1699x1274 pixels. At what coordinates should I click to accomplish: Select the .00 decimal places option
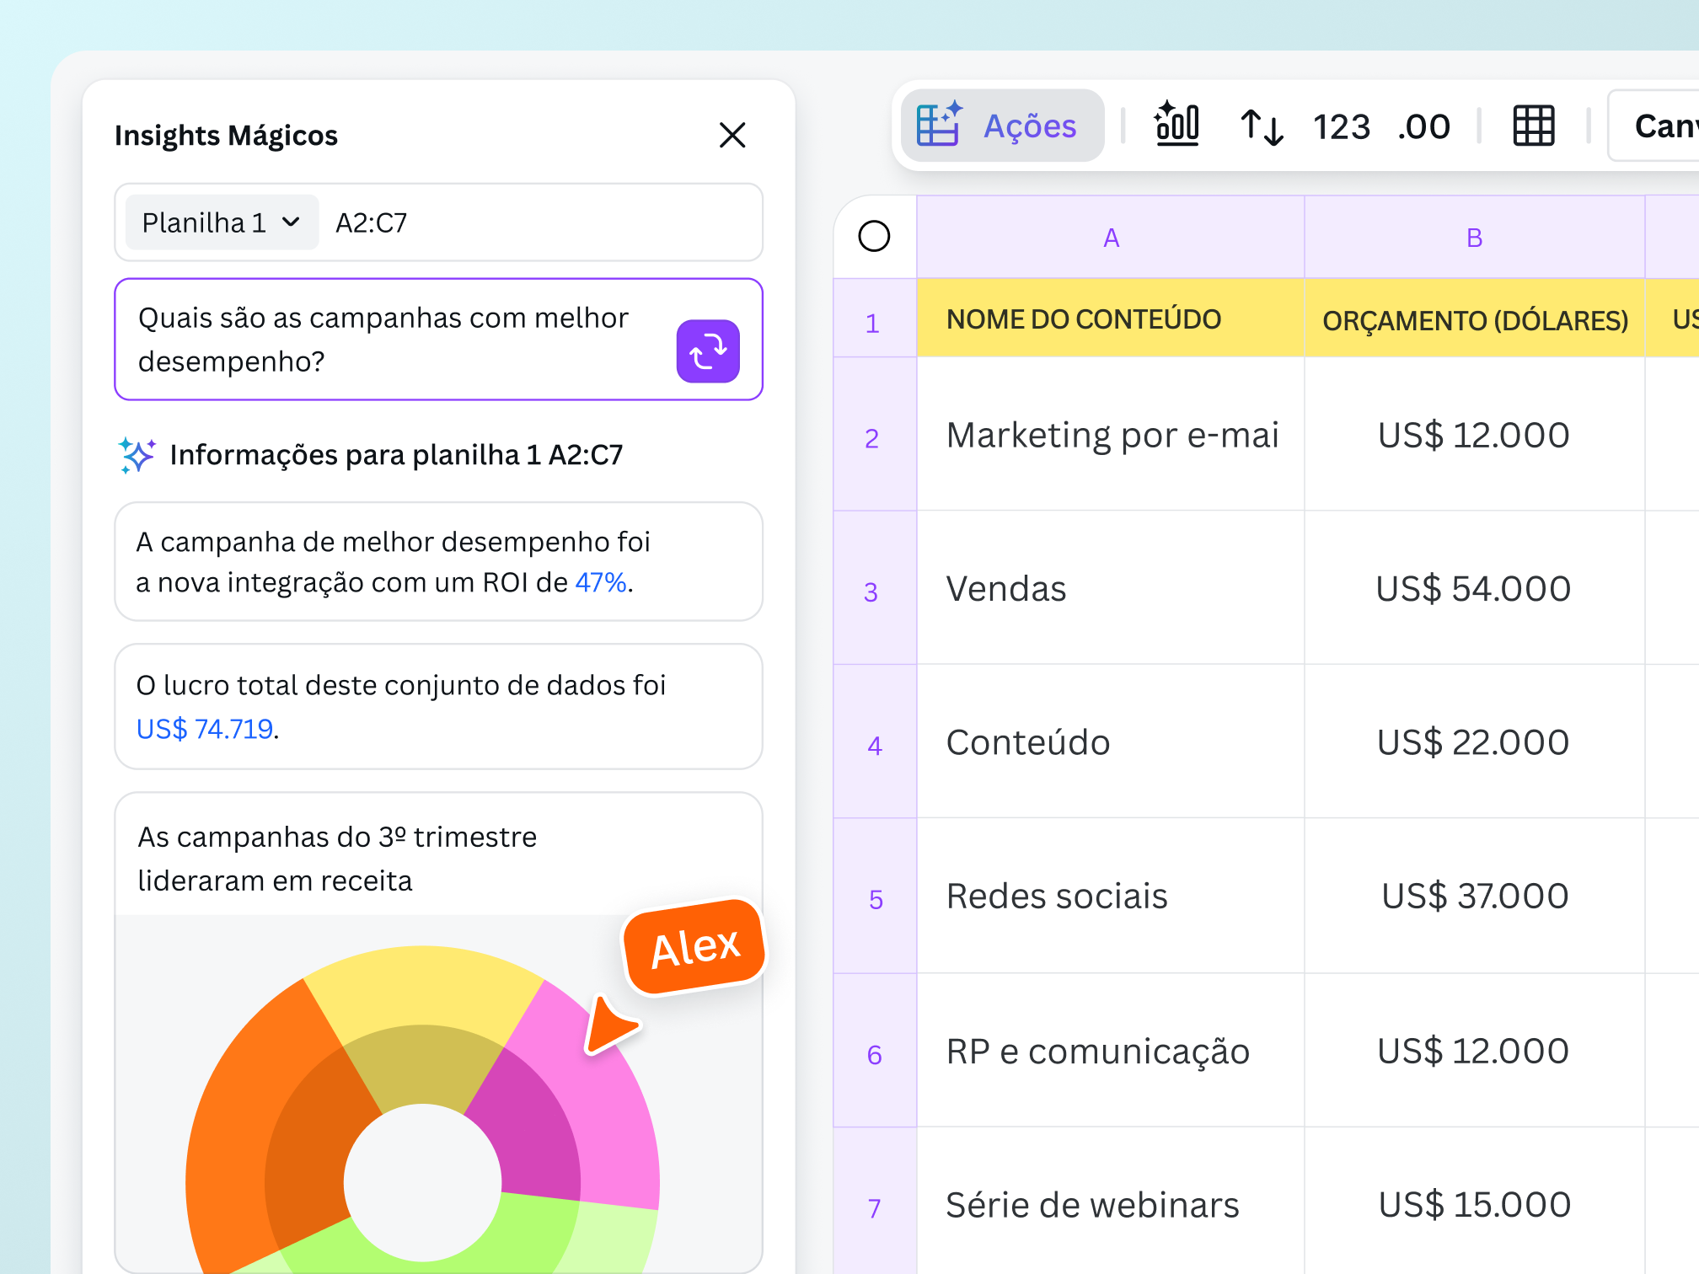click(x=1423, y=126)
